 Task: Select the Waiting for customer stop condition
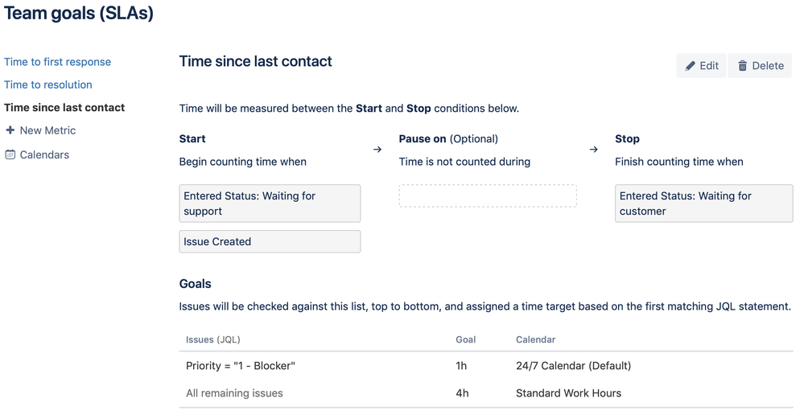click(704, 203)
